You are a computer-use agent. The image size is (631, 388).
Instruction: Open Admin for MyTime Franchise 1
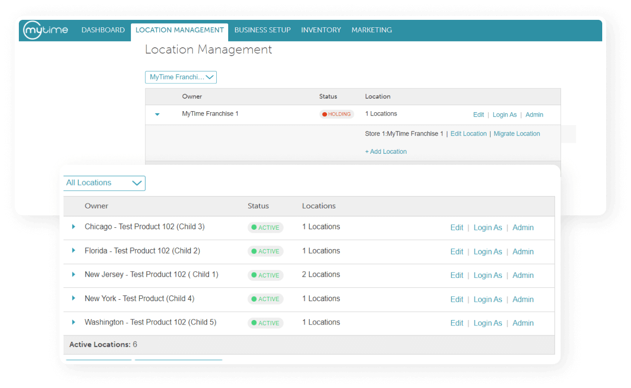point(534,115)
